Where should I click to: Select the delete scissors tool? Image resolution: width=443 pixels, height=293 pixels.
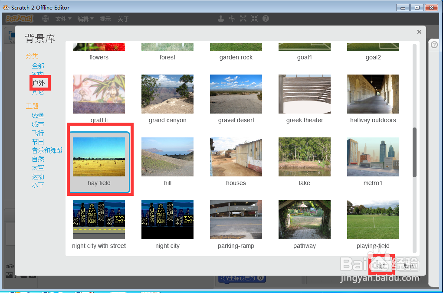coord(232,19)
